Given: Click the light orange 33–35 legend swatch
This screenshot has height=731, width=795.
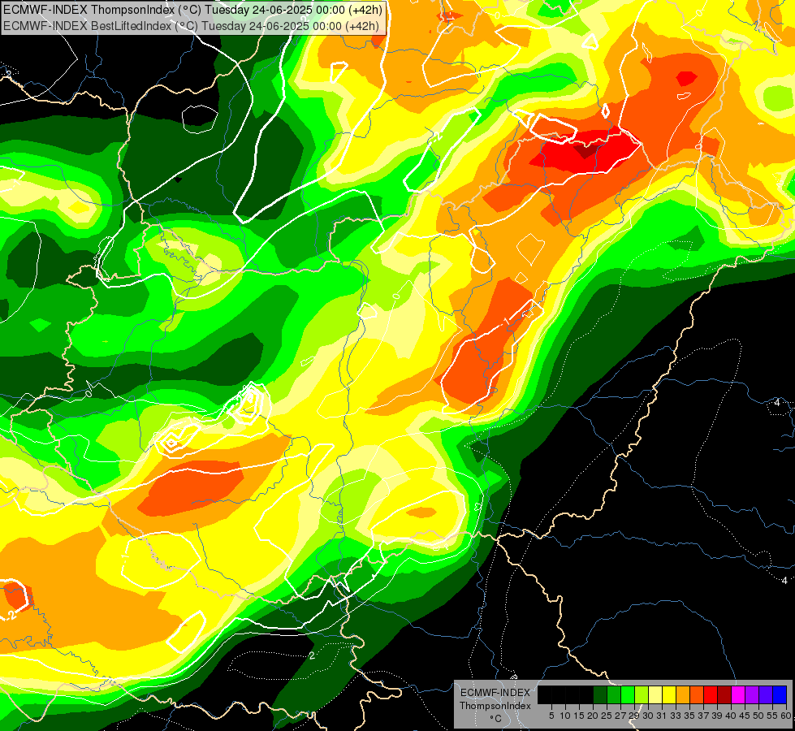Looking at the screenshot, I should click(x=683, y=694).
